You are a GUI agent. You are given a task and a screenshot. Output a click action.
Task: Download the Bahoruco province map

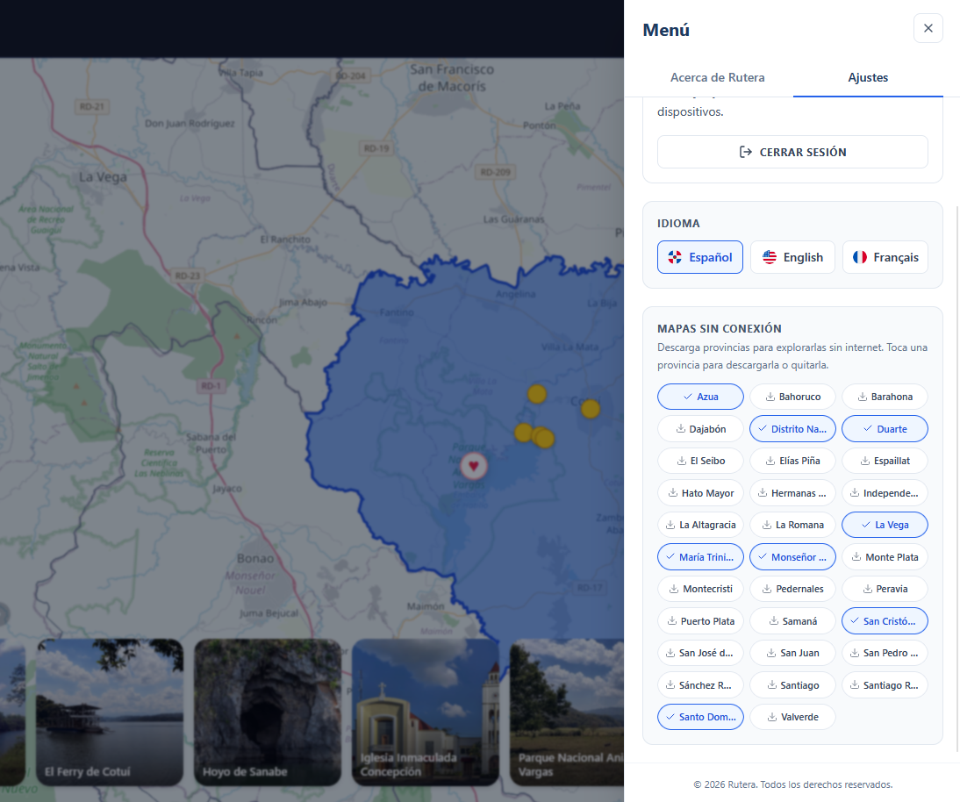[x=793, y=397]
